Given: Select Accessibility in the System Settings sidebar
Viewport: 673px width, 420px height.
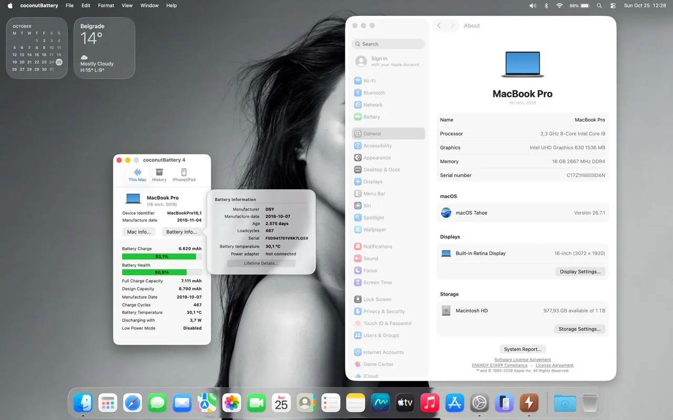Looking at the screenshot, I should pos(389,146).
